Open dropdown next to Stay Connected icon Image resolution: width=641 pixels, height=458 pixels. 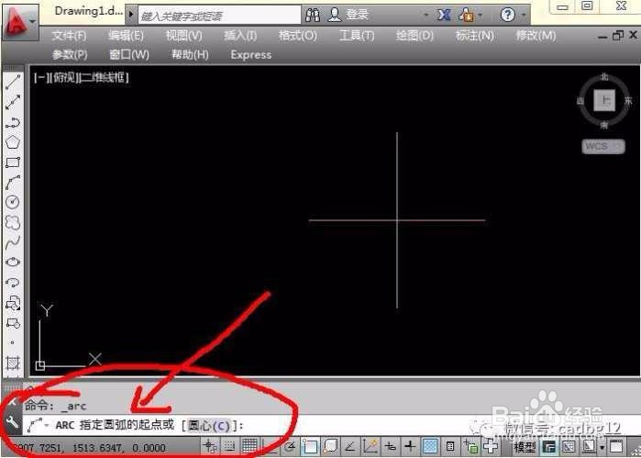click(480, 16)
